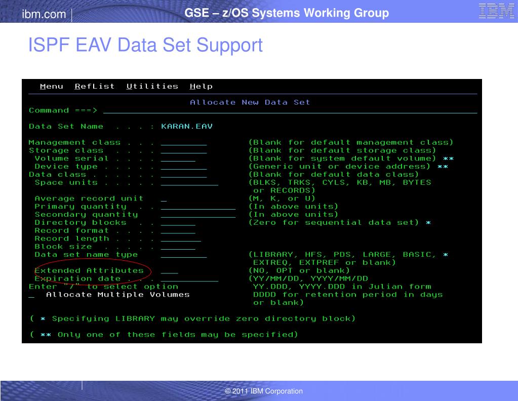The height and width of the screenshot is (401, 518).
Task: Click the Specifying LIBRARY may override note
Action: coord(192,319)
